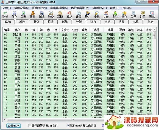Switch to the 计策 tab
159x130 pixels.
point(79,22)
